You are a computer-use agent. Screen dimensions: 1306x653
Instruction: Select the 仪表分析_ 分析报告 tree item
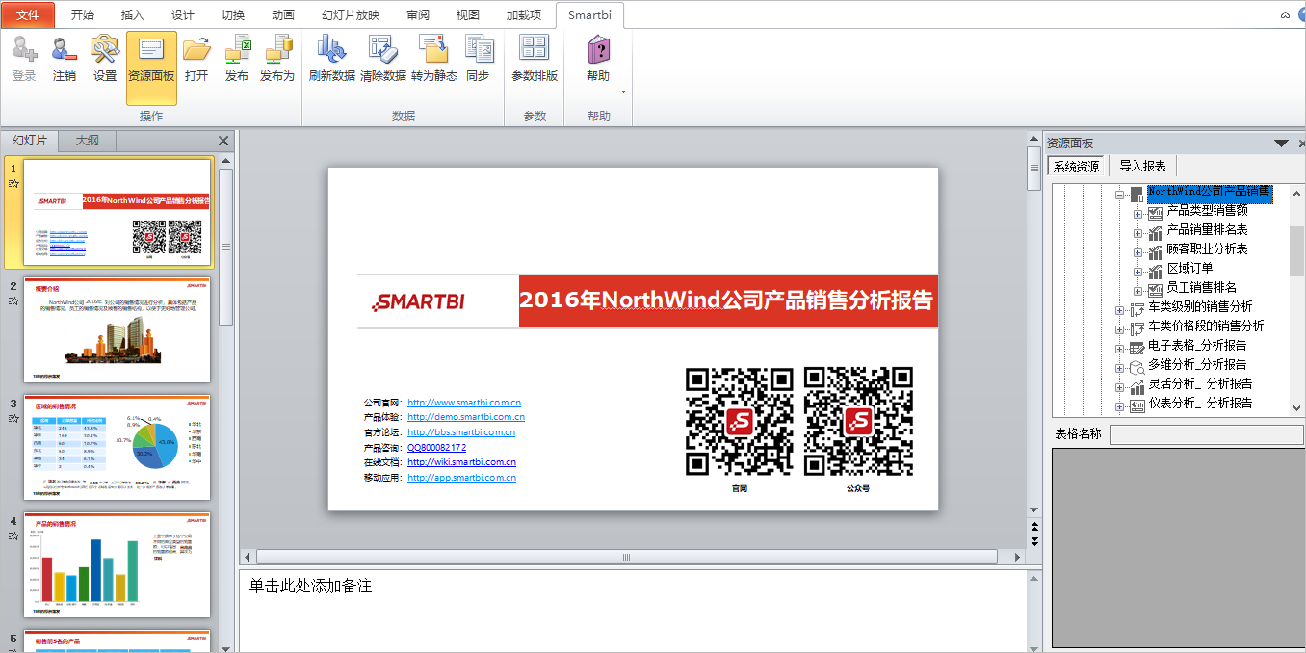(x=1200, y=404)
